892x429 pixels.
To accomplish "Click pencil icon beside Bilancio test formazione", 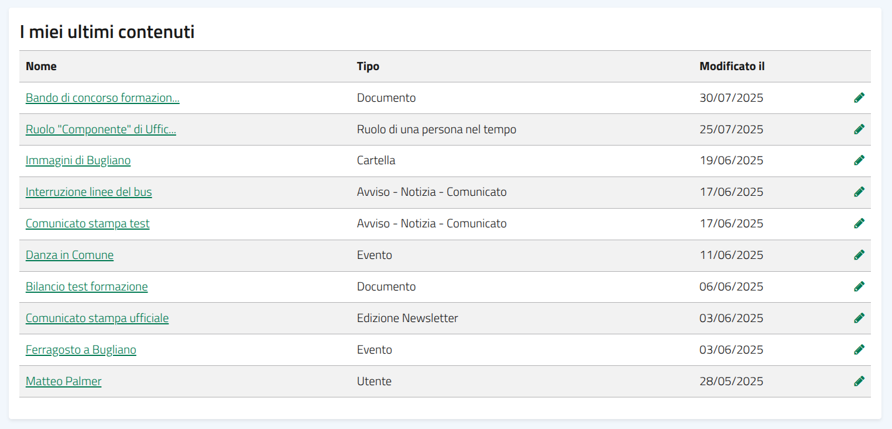I will (859, 286).
